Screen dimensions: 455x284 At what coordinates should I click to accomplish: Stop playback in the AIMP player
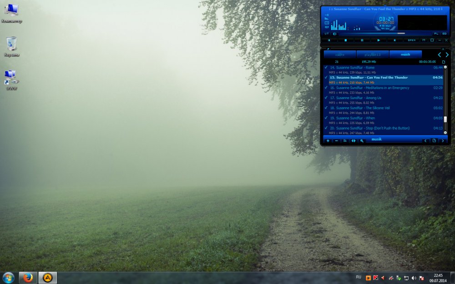346,40
